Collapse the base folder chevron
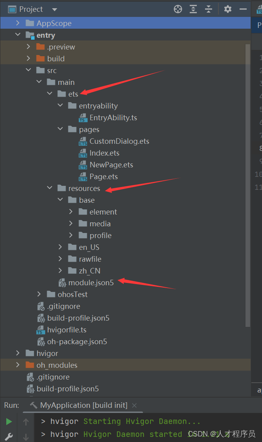The image size is (262, 442). click(x=60, y=200)
